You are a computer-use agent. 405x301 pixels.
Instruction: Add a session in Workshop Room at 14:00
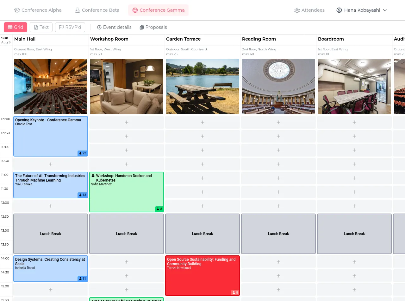coord(127,262)
